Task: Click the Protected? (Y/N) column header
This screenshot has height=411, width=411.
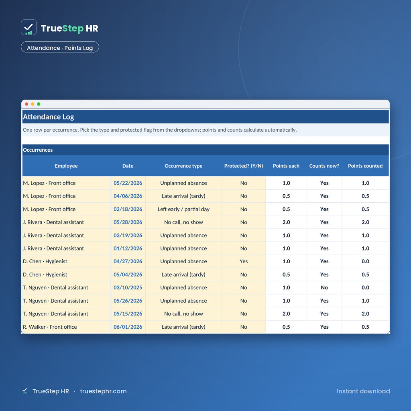Action: tap(244, 166)
